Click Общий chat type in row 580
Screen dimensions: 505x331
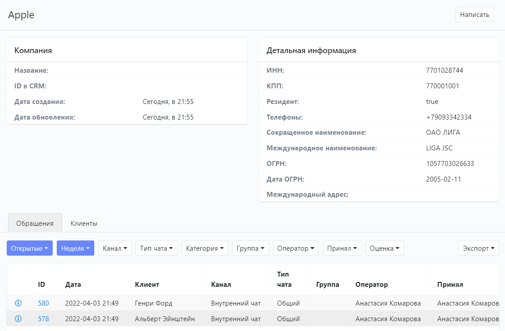click(288, 303)
